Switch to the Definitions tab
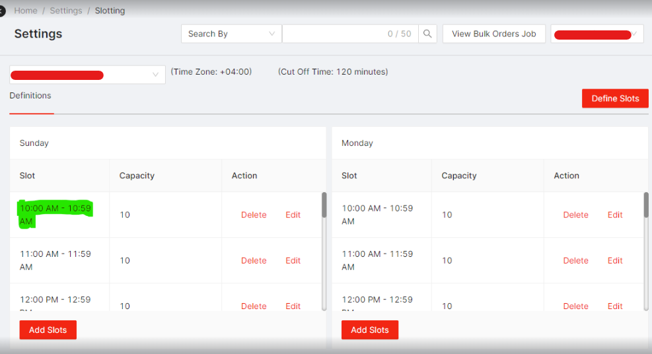Screen dimensions: 652x354 tap(30, 96)
